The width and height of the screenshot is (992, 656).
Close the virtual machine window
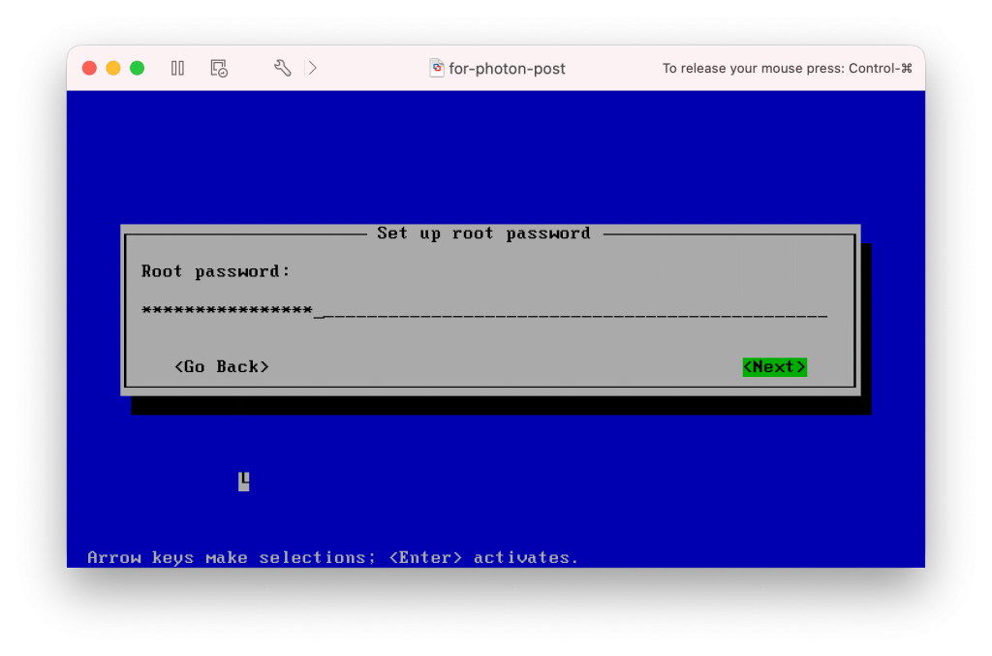[89, 68]
